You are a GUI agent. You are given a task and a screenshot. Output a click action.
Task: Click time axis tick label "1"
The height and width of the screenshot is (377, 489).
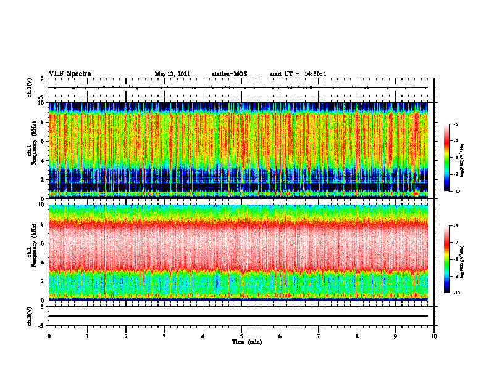(x=87, y=336)
